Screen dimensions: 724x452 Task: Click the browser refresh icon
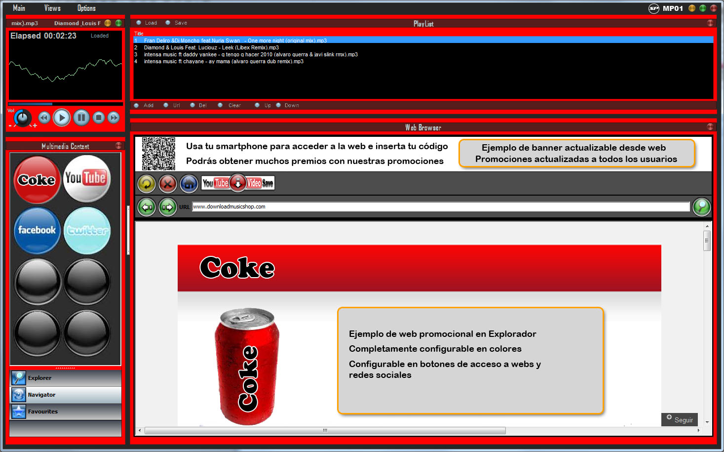coord(147,184)
